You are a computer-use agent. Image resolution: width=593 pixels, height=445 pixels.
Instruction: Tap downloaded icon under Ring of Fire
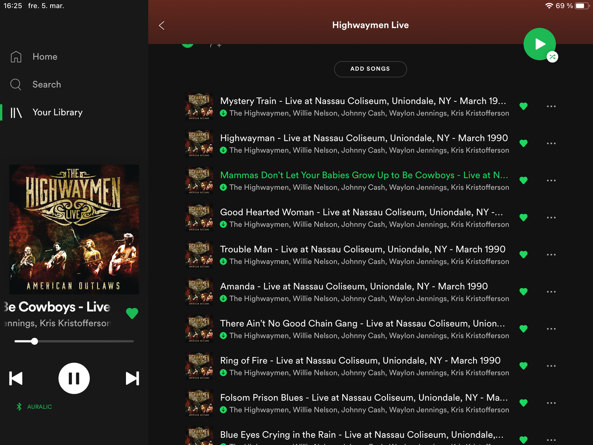click(223, 373)
